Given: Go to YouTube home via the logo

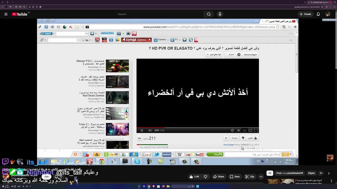Looking at the screenshot, I should tap(20, 14).
